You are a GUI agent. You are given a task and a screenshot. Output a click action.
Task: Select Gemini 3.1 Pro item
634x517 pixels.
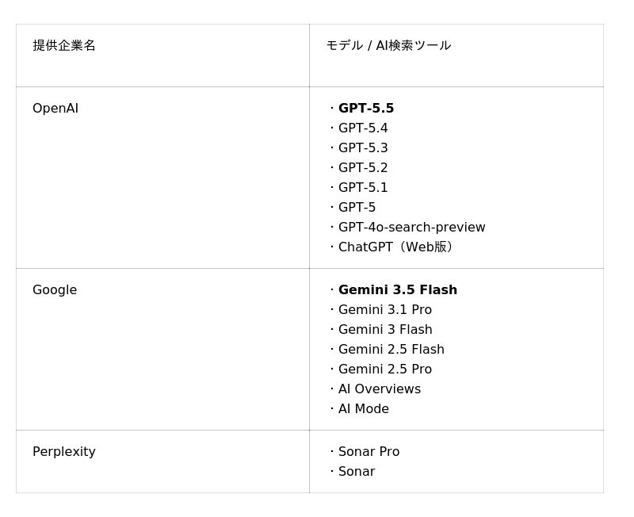[385, 310]
